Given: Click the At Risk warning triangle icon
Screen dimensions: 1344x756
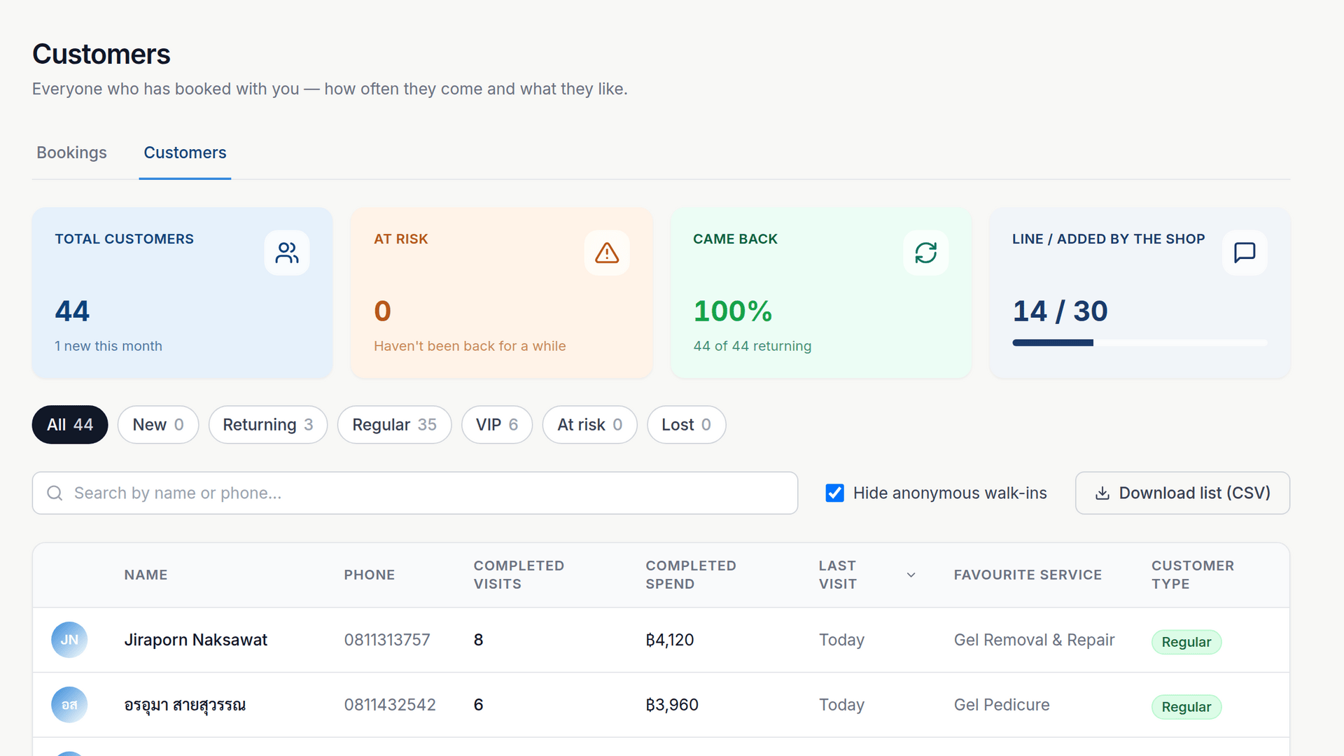Looking at the screenshot, I should 607,253.
